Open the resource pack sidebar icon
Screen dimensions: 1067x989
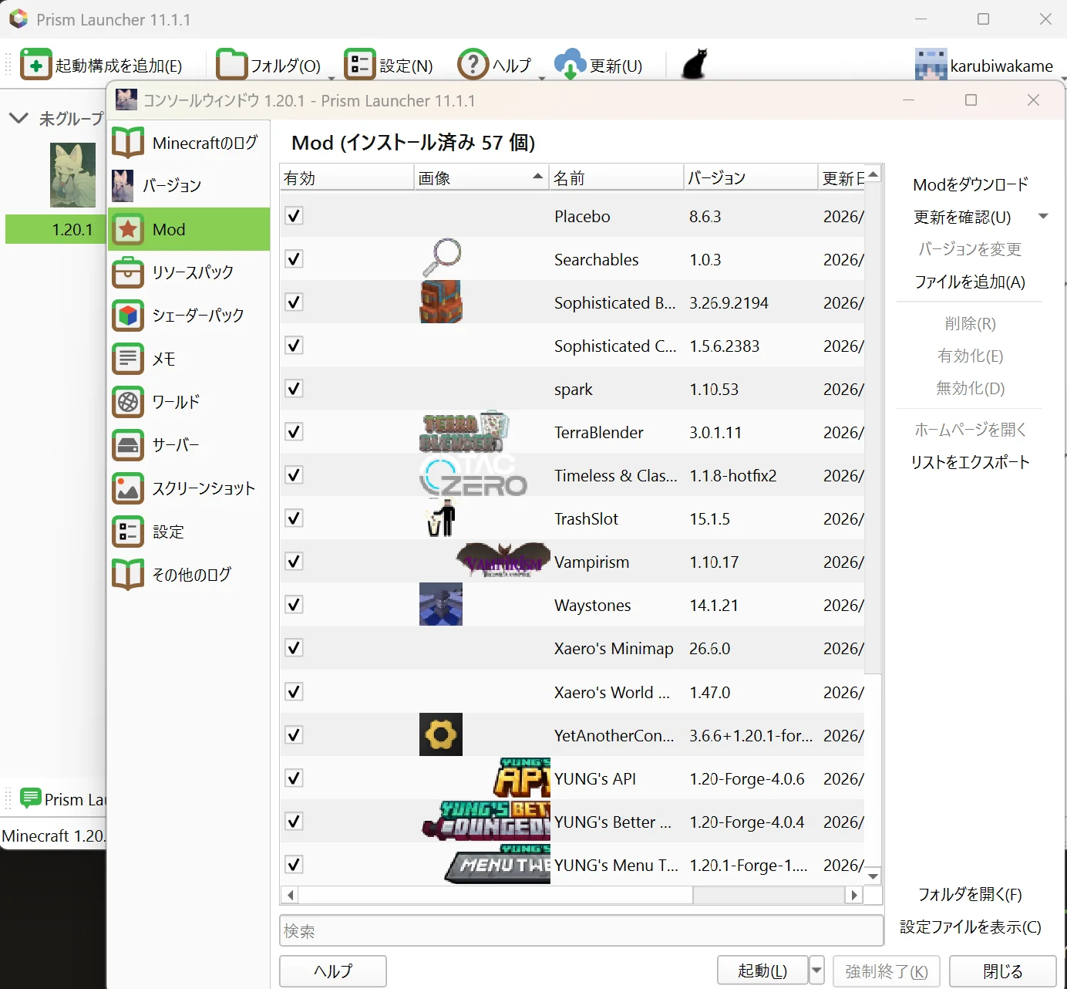(128, 272)
